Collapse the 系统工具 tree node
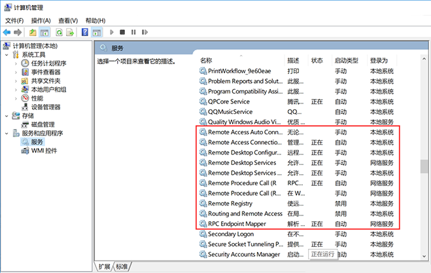 [7, 55]
